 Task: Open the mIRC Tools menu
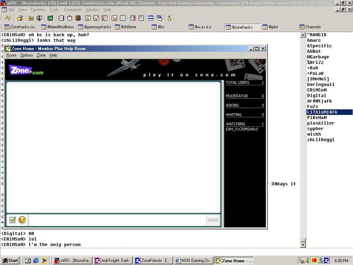(x=54, y=10)
